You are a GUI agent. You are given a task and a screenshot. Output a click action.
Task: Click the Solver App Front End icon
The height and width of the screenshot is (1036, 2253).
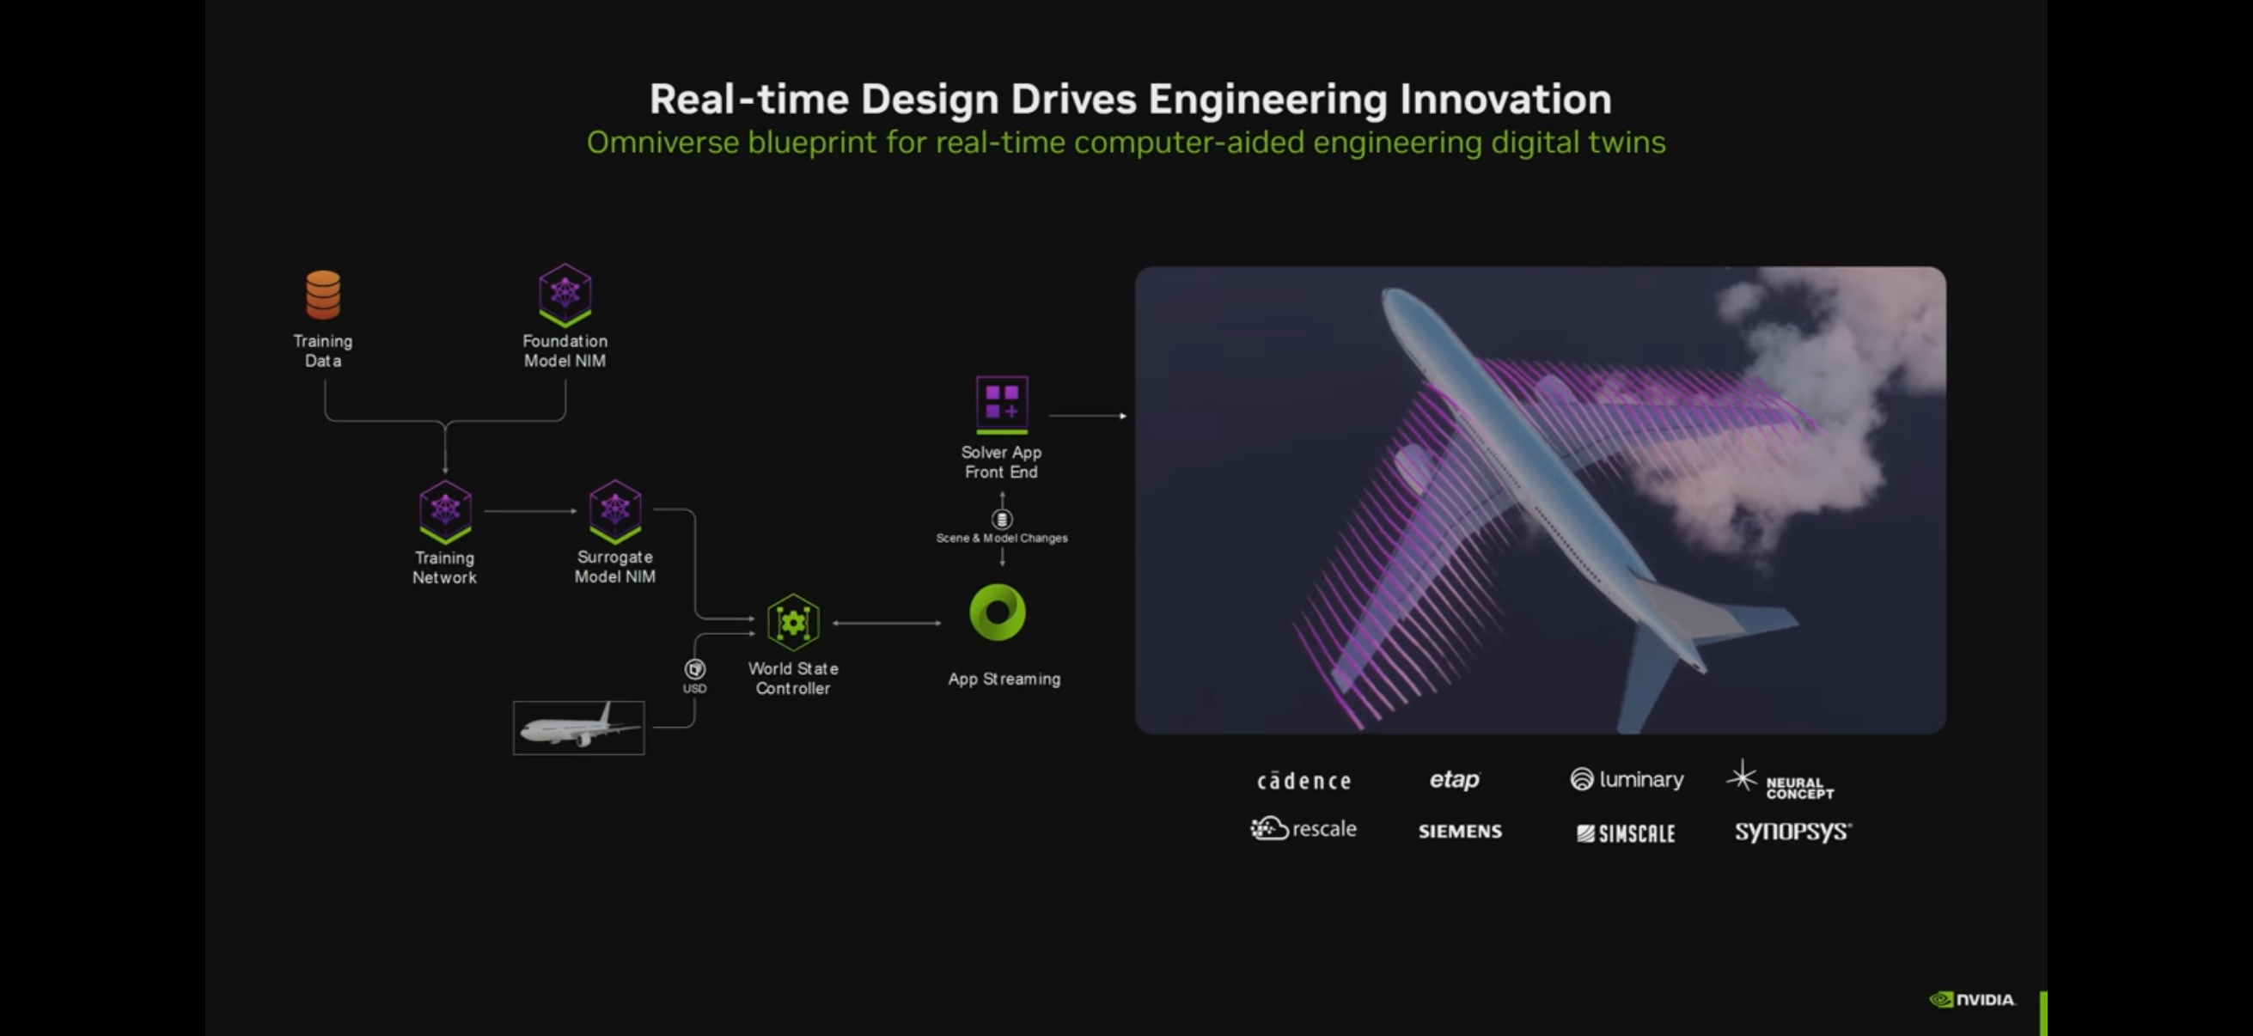[1001, 404]
